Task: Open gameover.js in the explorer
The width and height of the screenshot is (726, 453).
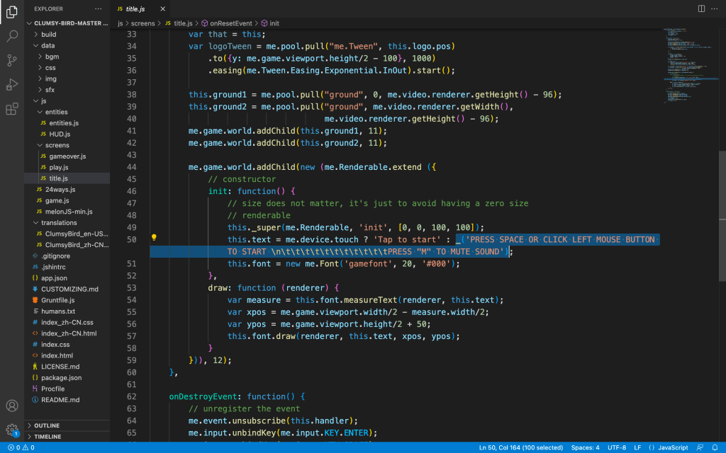Action: point(67,156)
